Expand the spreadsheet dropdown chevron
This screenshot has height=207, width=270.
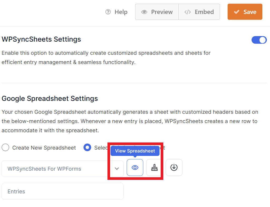117,169
